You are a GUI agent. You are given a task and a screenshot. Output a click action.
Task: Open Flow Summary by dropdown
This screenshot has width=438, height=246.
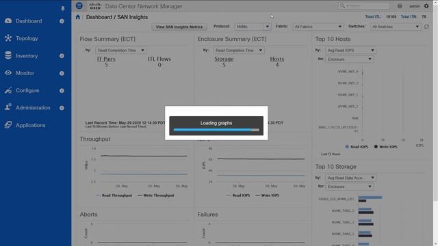[x=121, y=50]
